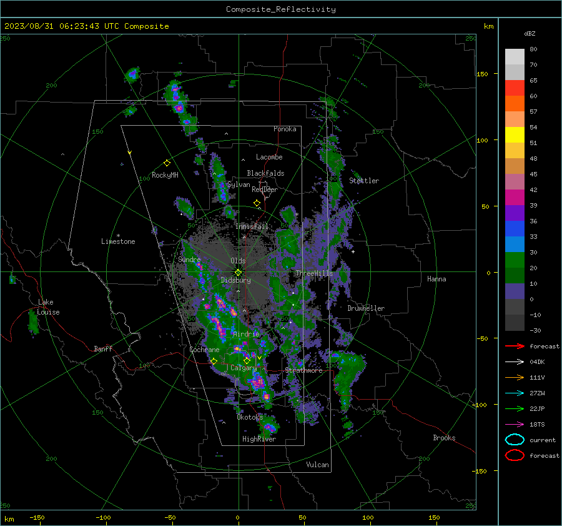Click the RockyMH label
The image size is (562, 526).
[165, 175]
